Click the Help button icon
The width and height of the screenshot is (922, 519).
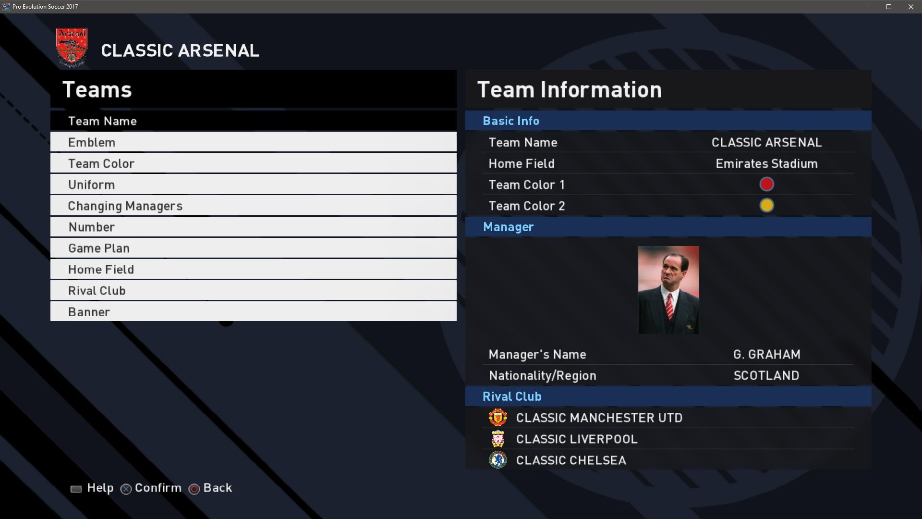(x=76, y=489)
